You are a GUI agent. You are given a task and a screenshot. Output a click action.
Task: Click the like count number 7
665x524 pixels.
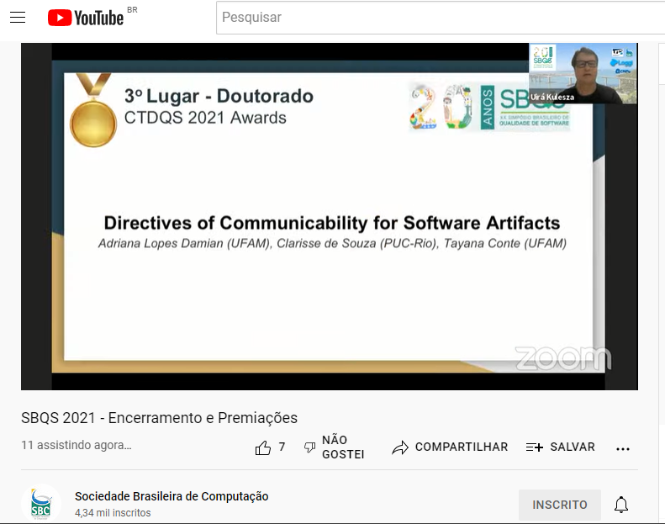tap(282, 447)
